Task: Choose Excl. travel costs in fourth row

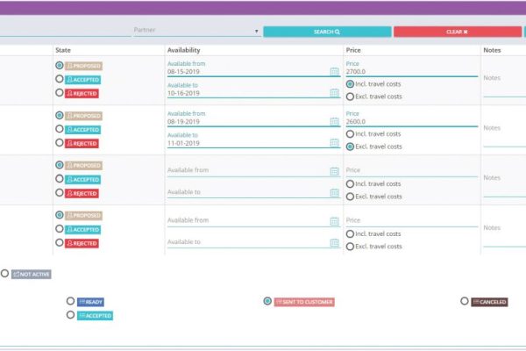Action: click(350, 247)
